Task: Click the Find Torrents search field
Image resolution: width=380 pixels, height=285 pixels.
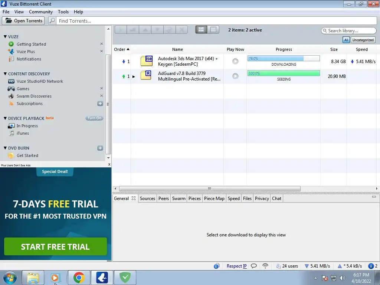Action: (216, 21)
